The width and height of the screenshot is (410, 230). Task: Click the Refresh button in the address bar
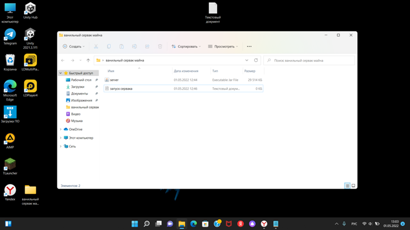(256, 60)
